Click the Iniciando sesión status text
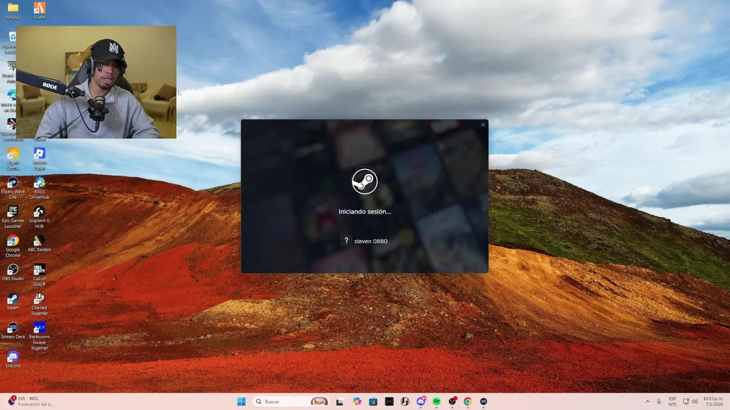Image resolution: width=730 pixels, height=410 pixels. pos(364,211)
